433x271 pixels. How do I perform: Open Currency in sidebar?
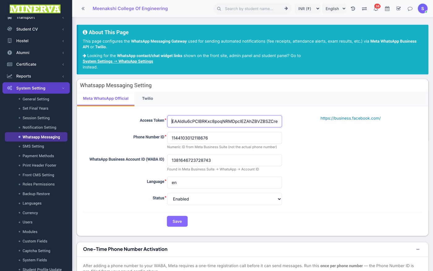30,213
